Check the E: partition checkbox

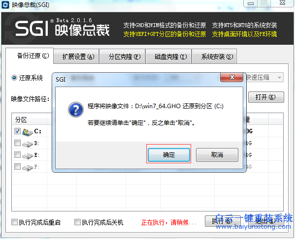click(17, 155)
